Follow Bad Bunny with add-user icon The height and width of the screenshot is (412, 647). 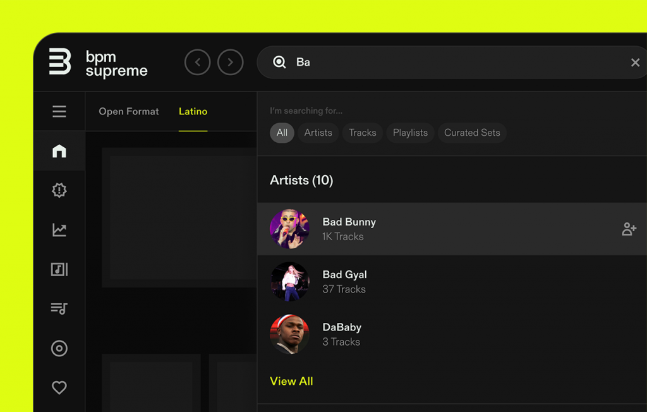(629, 229)
